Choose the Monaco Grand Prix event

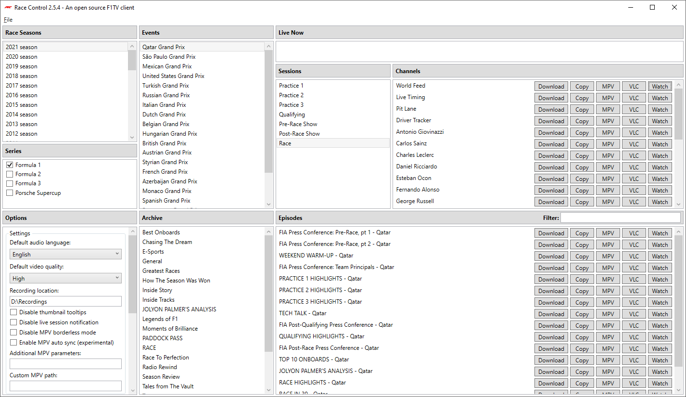point(203,191)
